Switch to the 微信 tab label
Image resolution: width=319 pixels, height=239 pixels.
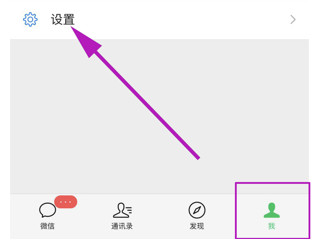[x=47, y=226]
